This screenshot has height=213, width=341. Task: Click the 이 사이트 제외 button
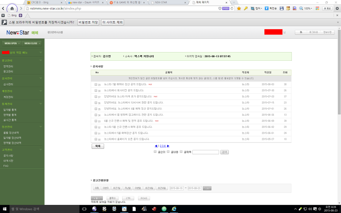point(113,23)
